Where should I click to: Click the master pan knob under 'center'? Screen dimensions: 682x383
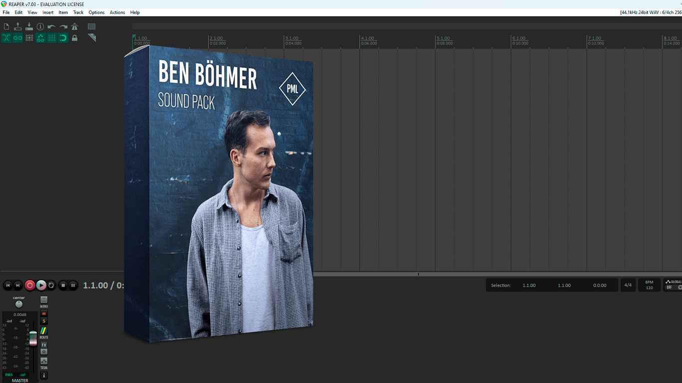pyautogui.click(x=19, y=304)
